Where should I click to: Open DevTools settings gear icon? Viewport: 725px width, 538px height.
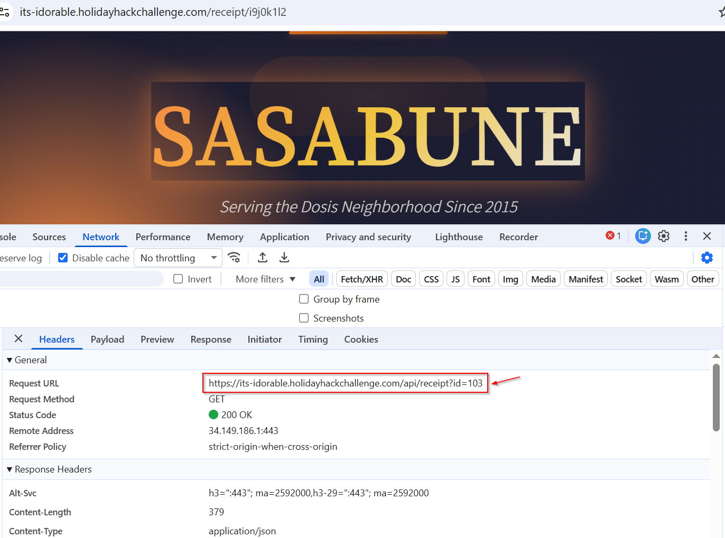664,237
